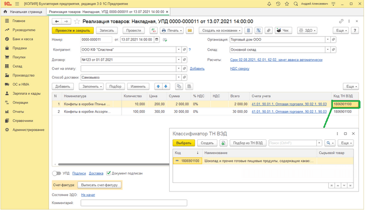Click the star icon to favorite the document
The image size is (365, 210).
pyautogui.click(x=77, y=22)
